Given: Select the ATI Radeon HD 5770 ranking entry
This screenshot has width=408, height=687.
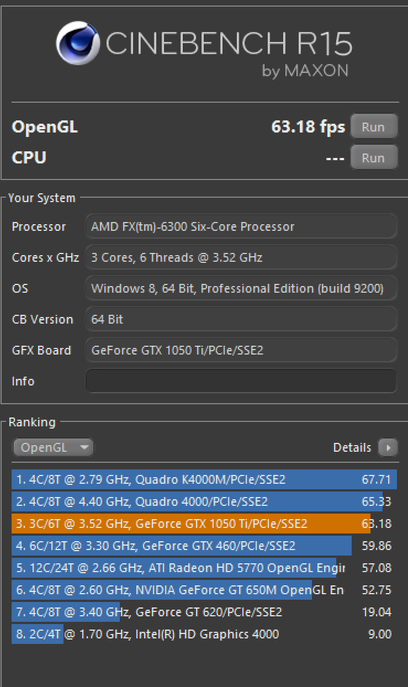Looking at the screenshot, I should pos(204,568).
